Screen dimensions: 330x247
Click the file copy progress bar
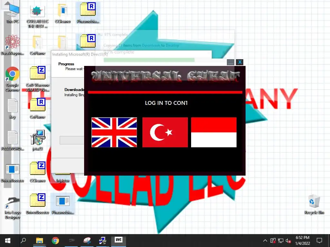point(149,60)
